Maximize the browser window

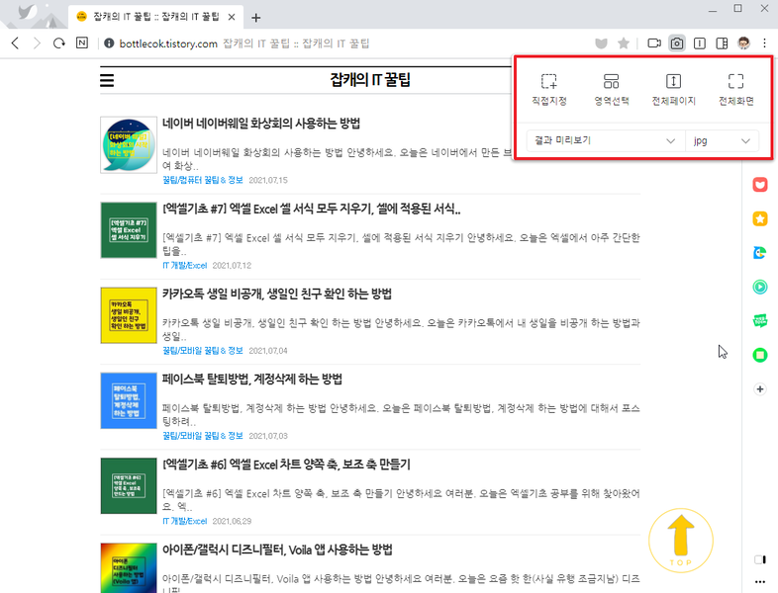tap(737, 9)
